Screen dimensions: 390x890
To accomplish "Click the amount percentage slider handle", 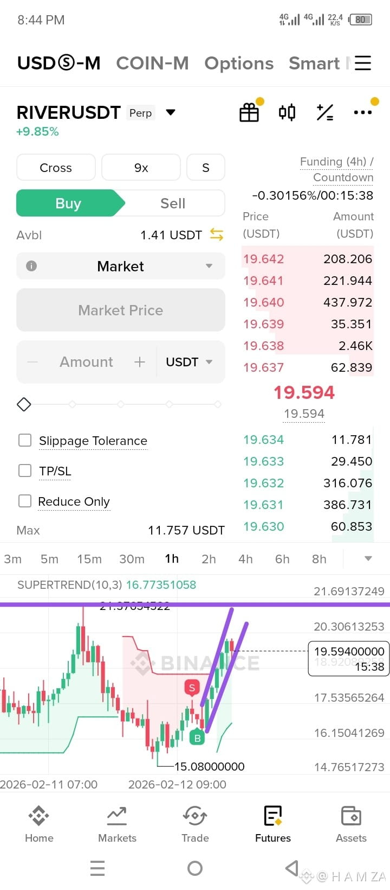I will tap(24, 404).
